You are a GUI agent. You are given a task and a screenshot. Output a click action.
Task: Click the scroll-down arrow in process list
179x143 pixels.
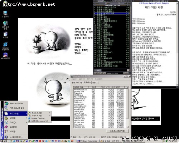(x=127, y=127)
